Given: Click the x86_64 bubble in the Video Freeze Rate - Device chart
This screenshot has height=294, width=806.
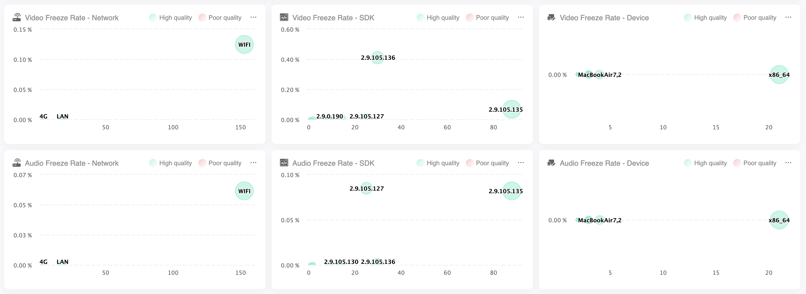Looking at the screenshot, I should 779,75.
